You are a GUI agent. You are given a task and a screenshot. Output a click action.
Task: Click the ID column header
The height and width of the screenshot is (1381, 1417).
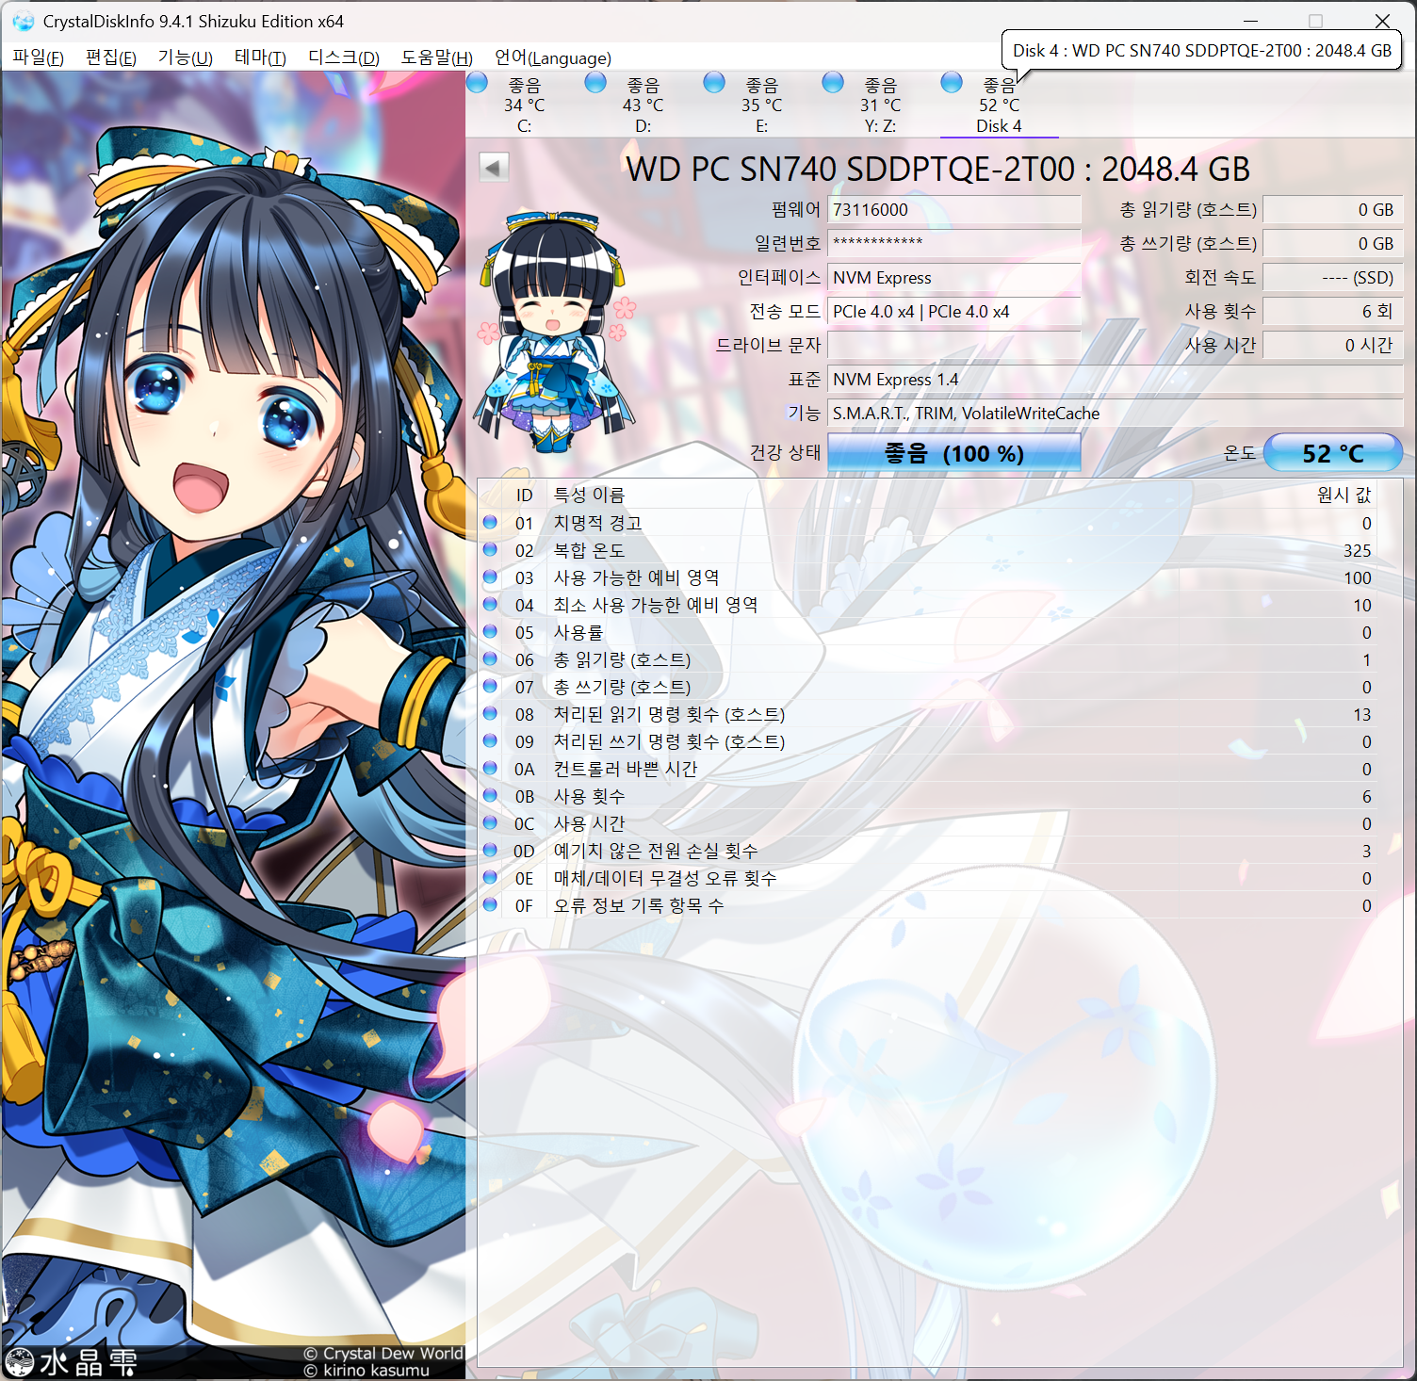(524, 495)
